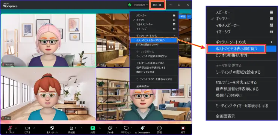
Task: Choose スピーカー in the Zoom window's view menu
Action: tap(141, 16)
